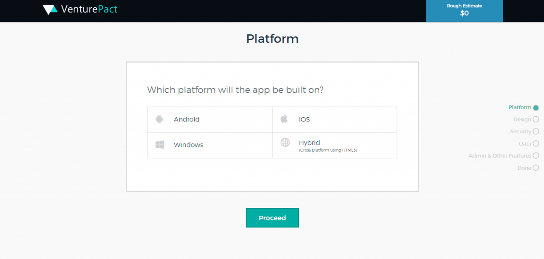Select the Design step circle
544x259 pixels.
click(536, 120)
